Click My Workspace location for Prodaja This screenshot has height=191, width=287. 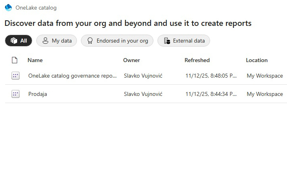265,94
